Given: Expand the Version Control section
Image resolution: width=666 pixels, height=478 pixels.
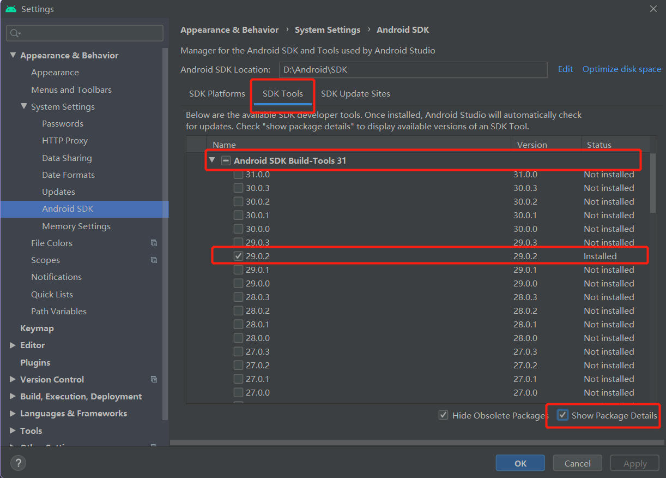Looking at the screenshot, I should 13,380.
